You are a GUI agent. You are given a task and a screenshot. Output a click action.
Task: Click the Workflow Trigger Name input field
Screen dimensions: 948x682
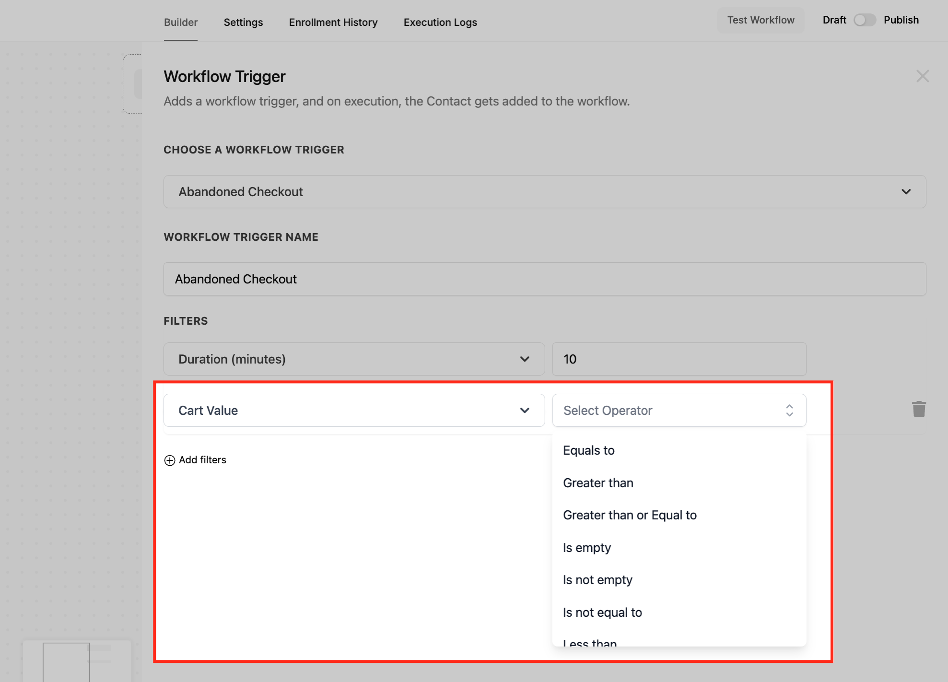[x=544, y=279]
